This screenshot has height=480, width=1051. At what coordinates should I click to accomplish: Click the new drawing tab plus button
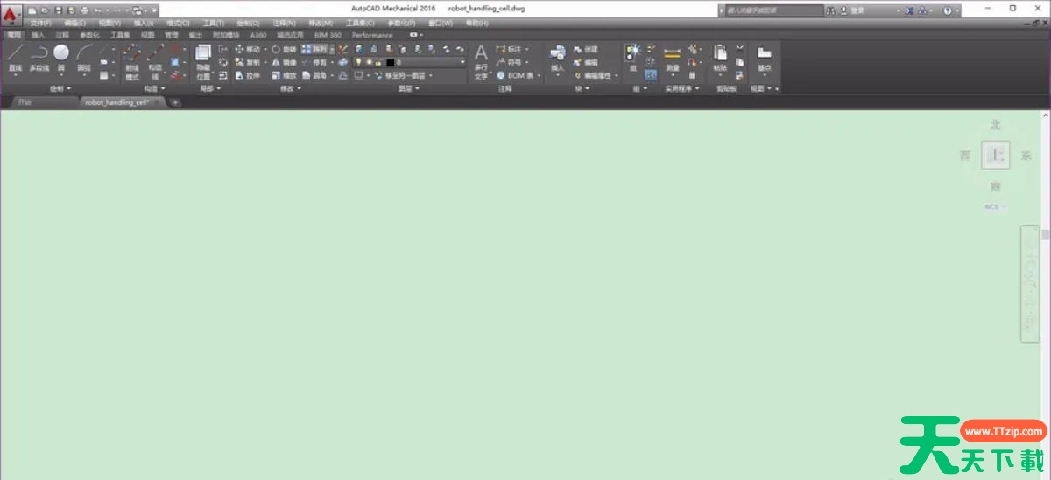(x=175, y=102)
